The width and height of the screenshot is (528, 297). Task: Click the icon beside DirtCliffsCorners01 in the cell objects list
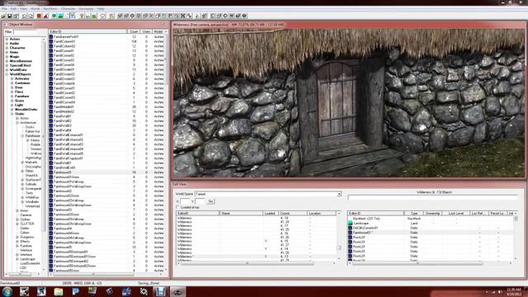click(350, 228)
